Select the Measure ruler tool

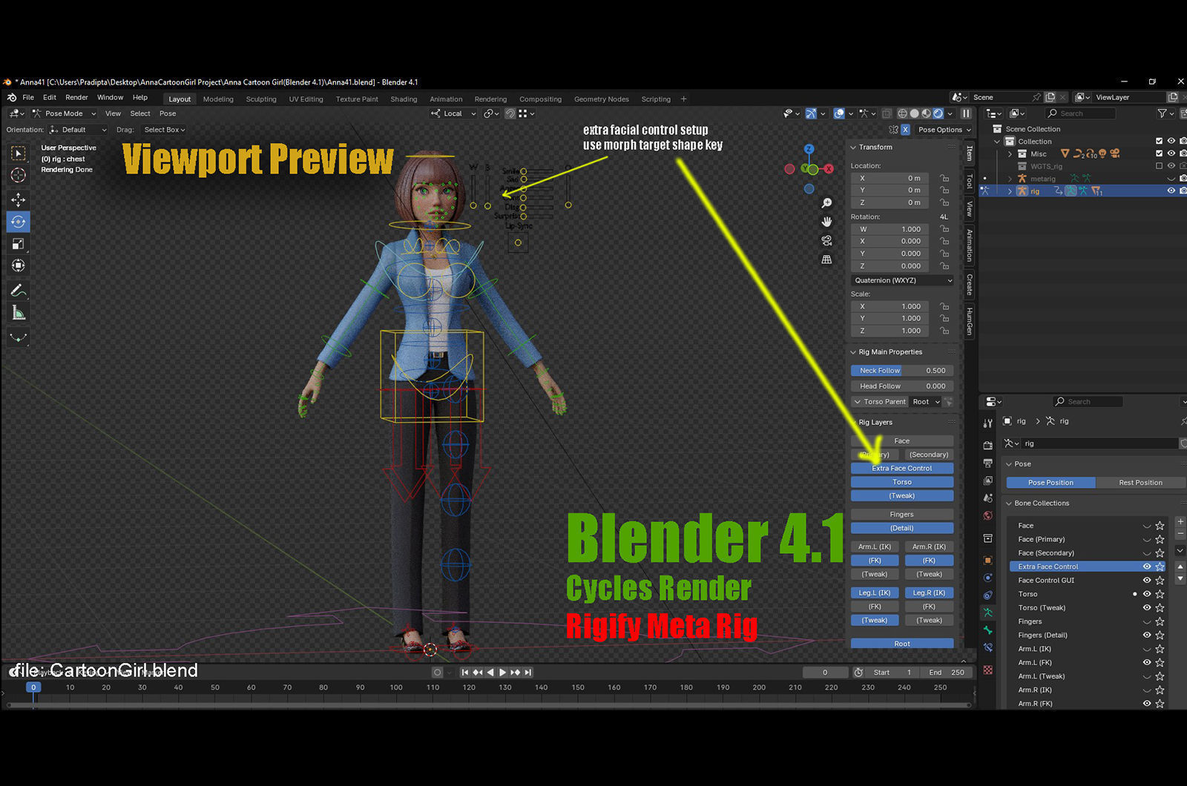[19, 313]
